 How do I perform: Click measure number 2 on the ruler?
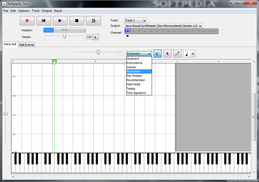[95, 61]
